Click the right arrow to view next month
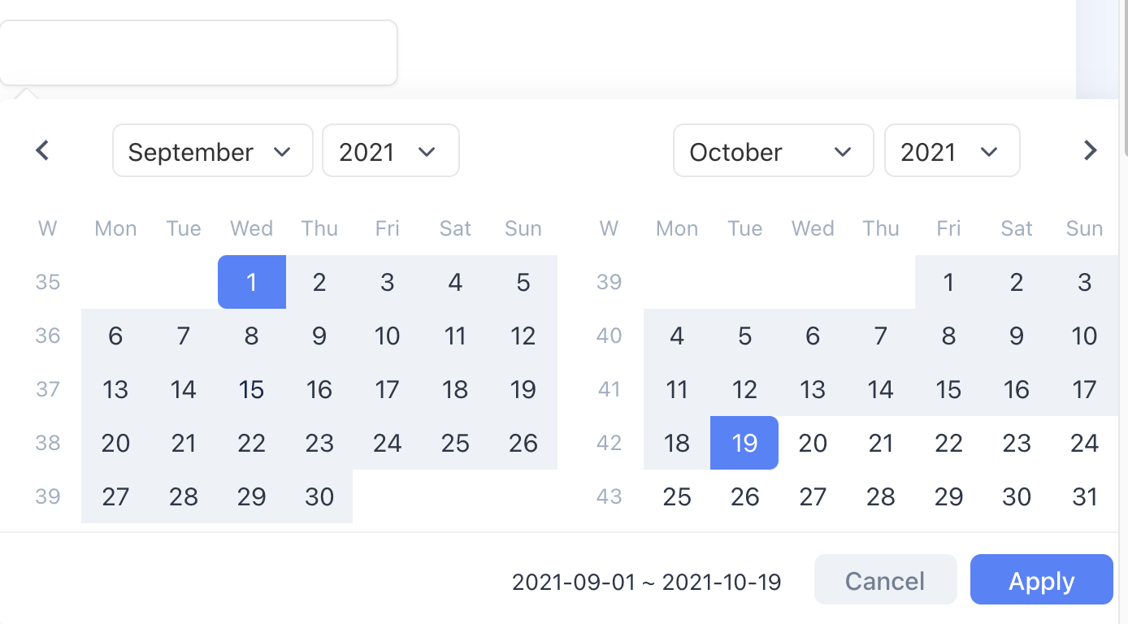Screen dimensions: 1128x624 (1090, 150)
